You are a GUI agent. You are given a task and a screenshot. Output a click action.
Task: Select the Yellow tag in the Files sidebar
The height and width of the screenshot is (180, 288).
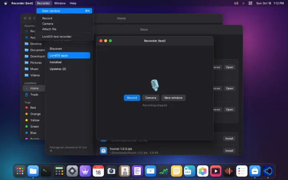34,120
